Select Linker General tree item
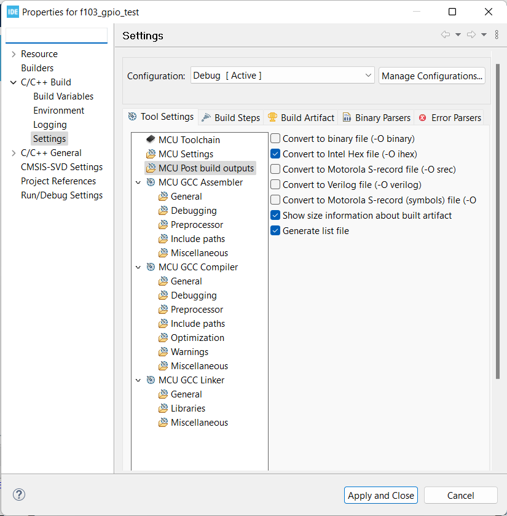507x516 pixels. coord(186,394)
